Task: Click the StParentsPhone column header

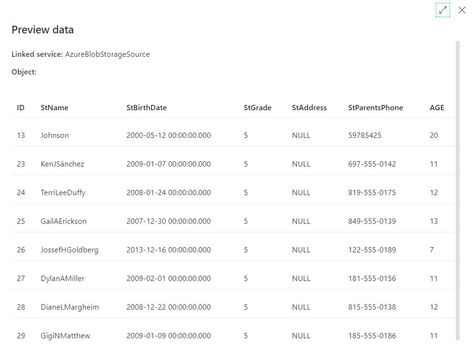Action: click(x=375, y=107)
